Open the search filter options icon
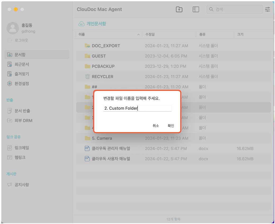Viewport: 275px width, 224px height. (268, 9)
